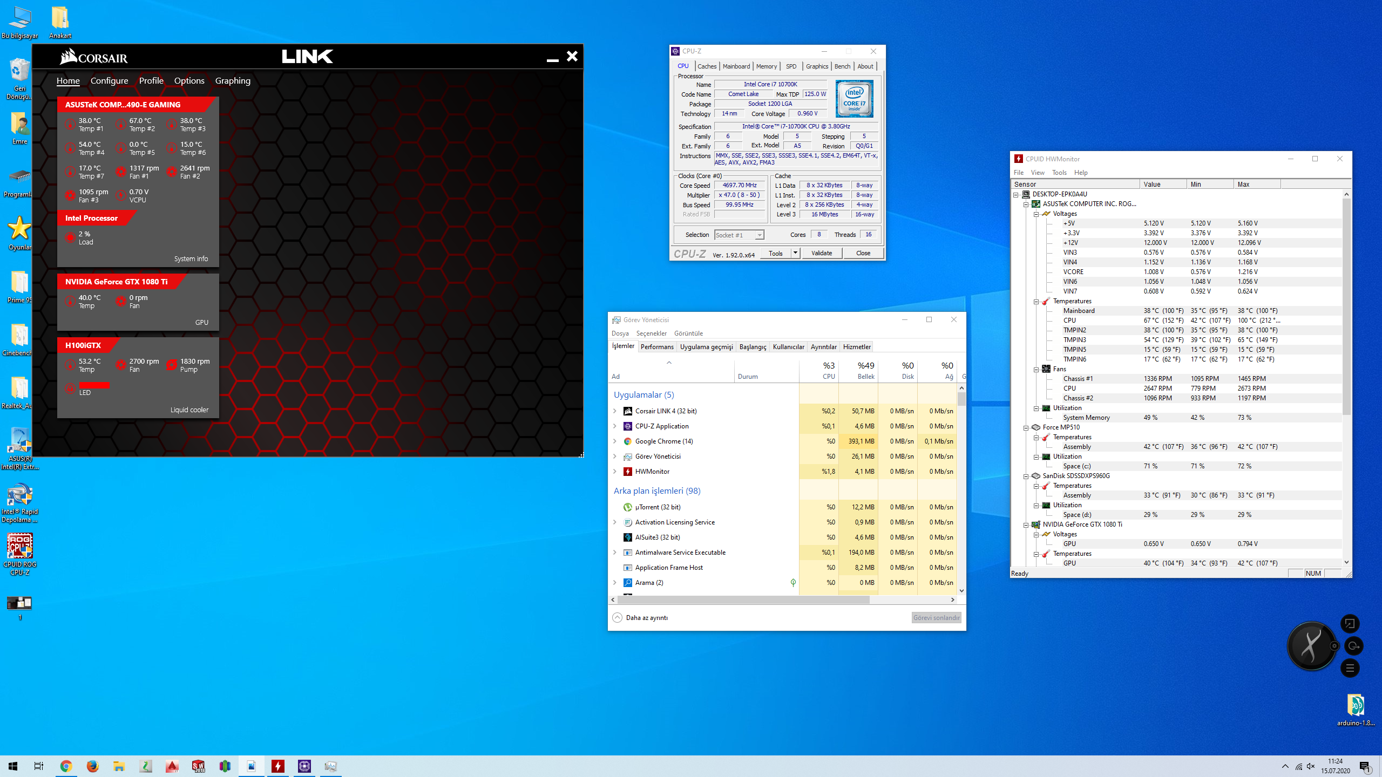Click Görevi sonlandır button
This screenshot has height=777, width=1382.
937,618
